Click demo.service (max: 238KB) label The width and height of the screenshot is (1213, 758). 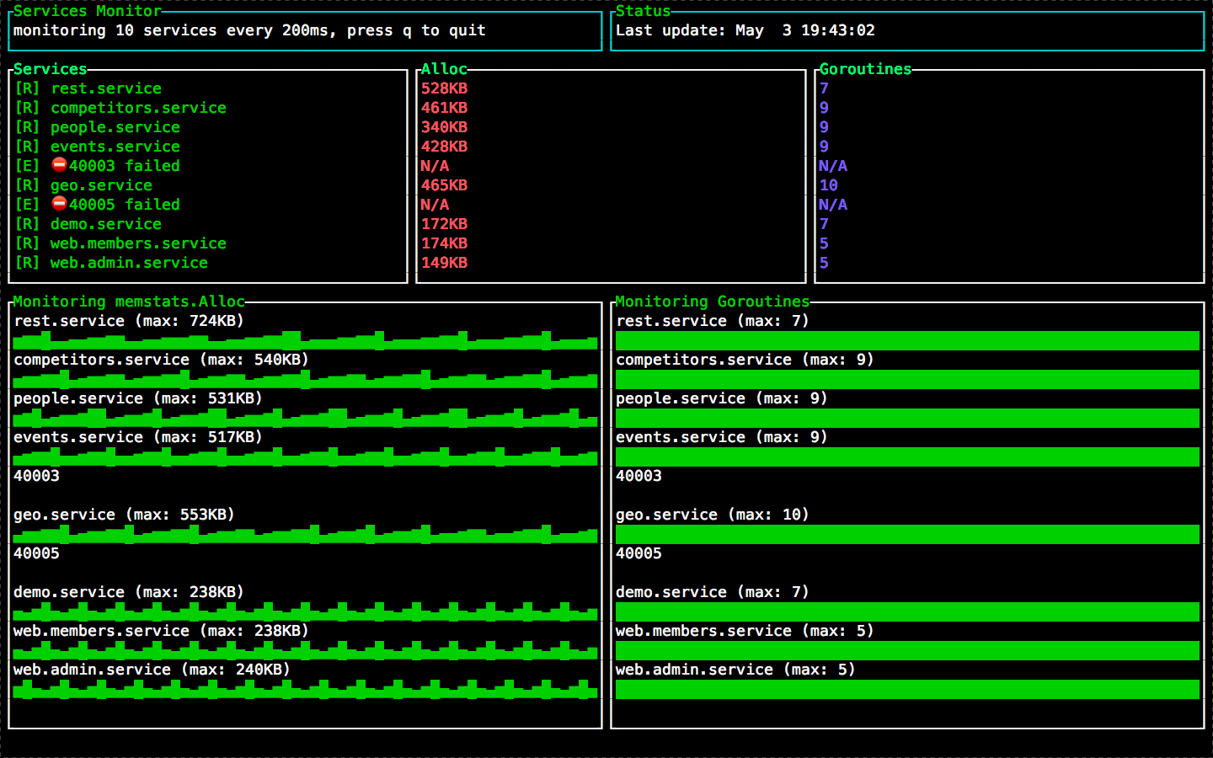point(129,592)
